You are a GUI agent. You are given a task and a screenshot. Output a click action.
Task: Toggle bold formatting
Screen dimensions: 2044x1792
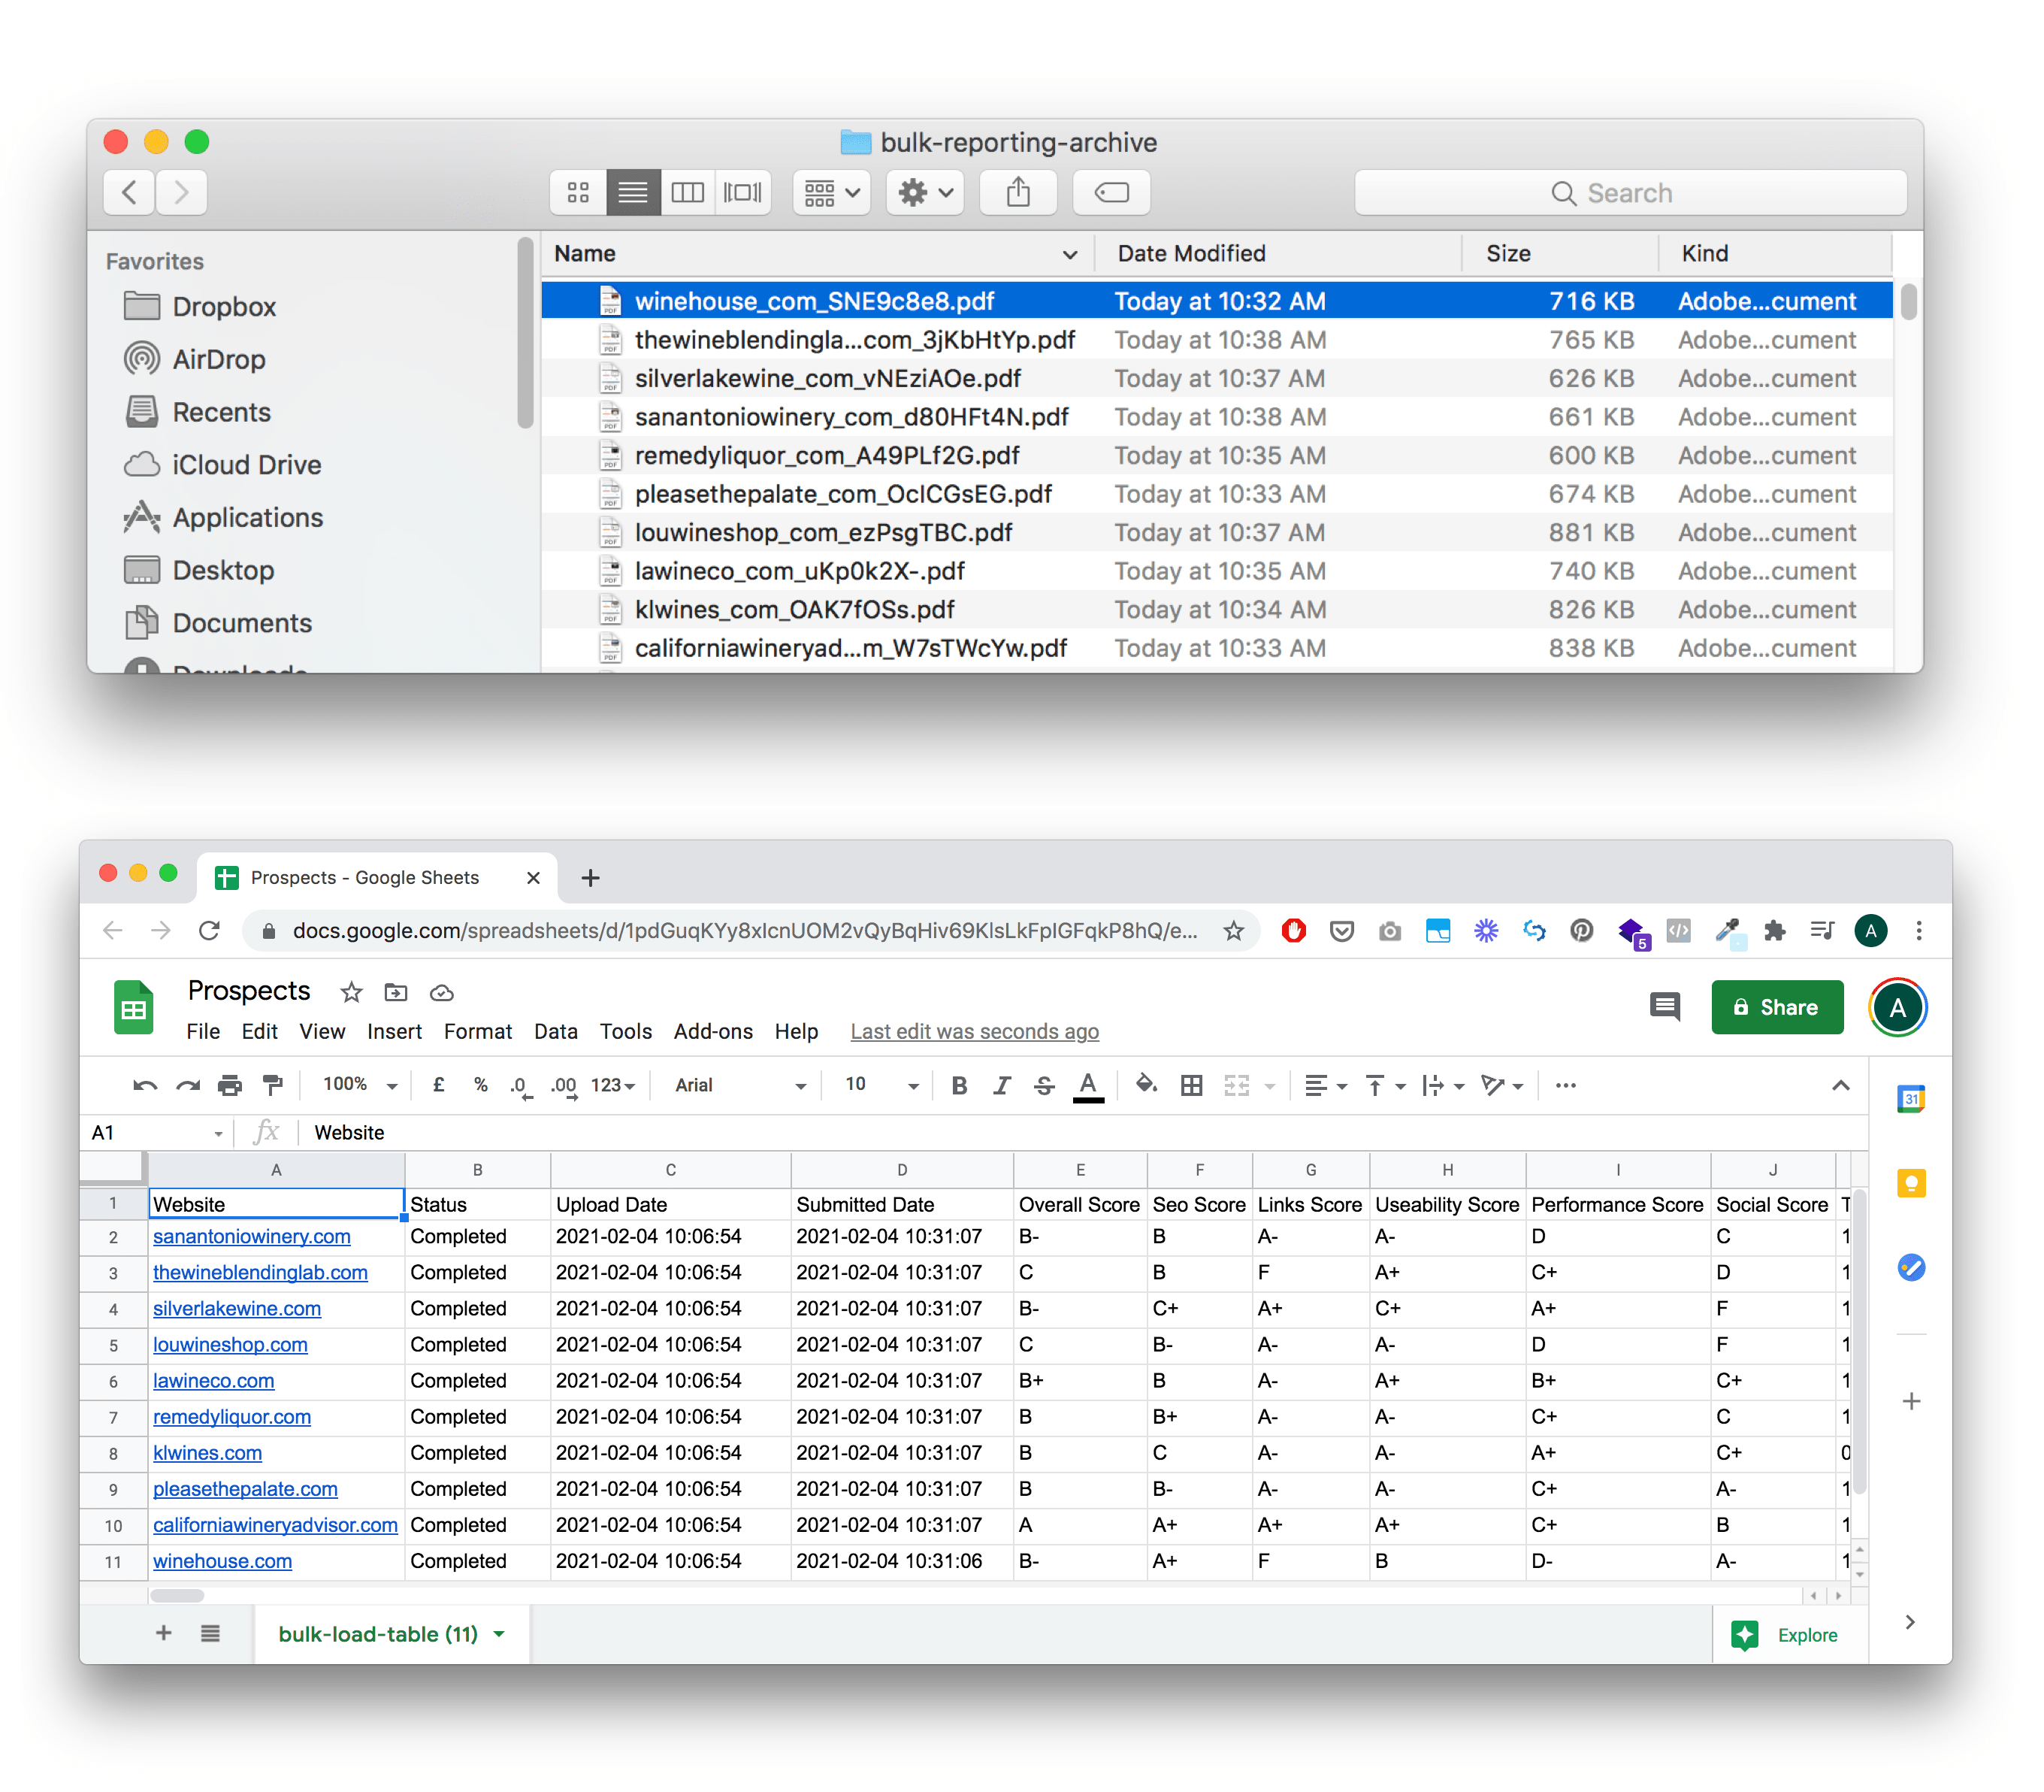click(959, 1085)
